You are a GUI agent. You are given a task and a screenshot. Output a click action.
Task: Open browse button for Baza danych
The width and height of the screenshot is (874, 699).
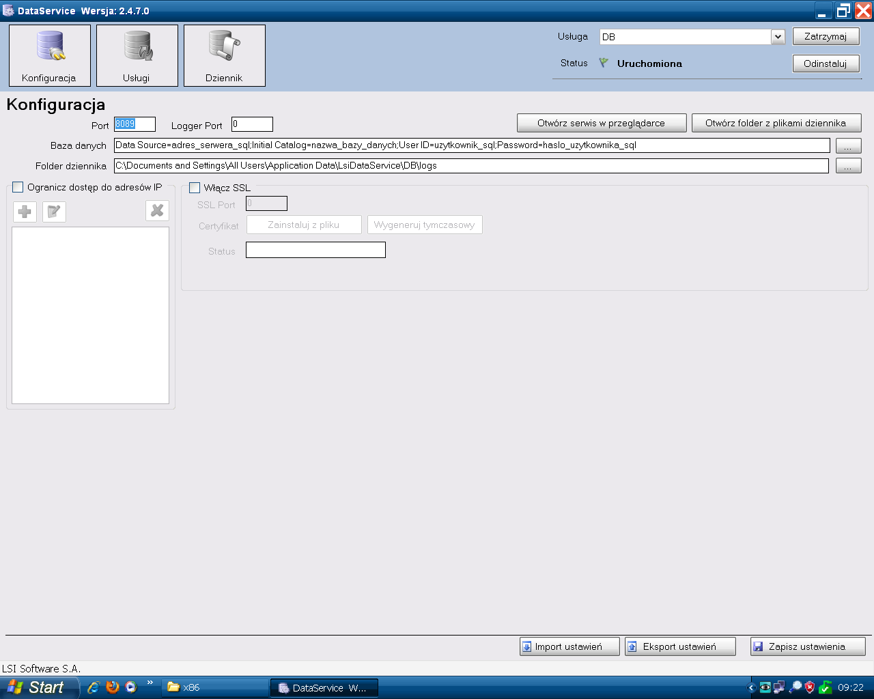[848, 146]
